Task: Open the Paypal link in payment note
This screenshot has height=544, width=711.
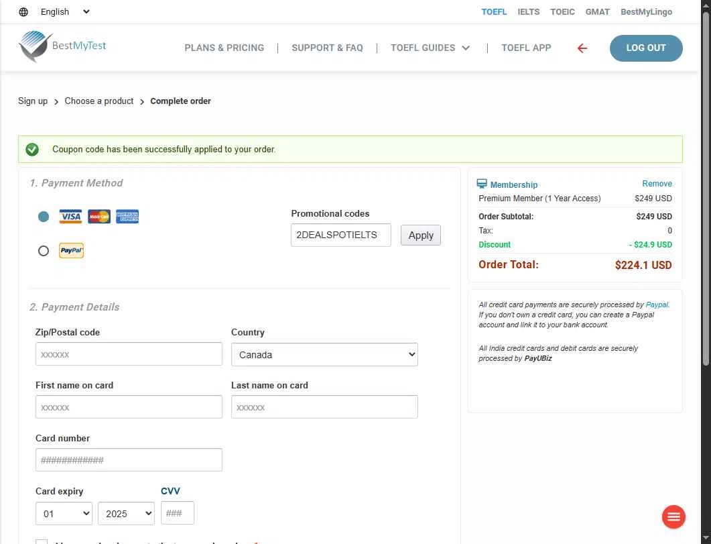Action: click(x=657, y=305)
